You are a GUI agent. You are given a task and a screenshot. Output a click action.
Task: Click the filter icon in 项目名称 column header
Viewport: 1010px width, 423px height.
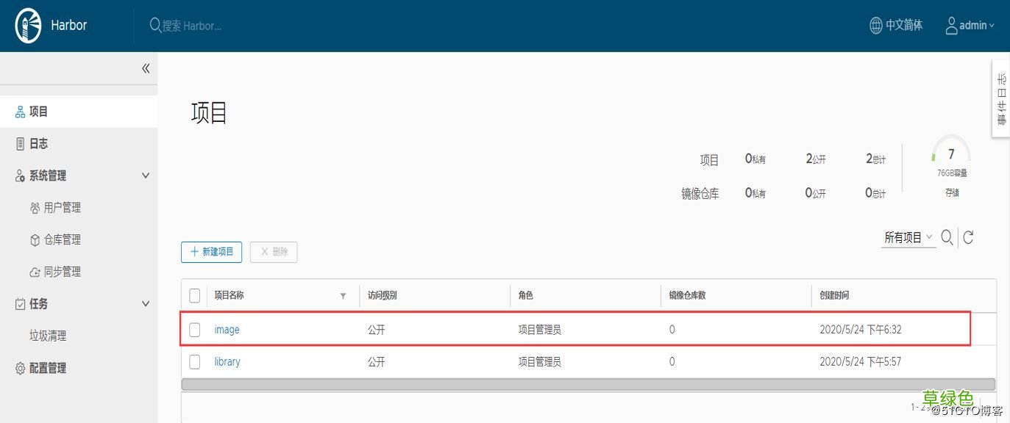point(343,295)
